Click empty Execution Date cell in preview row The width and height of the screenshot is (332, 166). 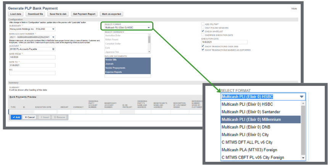click(45, 112)
